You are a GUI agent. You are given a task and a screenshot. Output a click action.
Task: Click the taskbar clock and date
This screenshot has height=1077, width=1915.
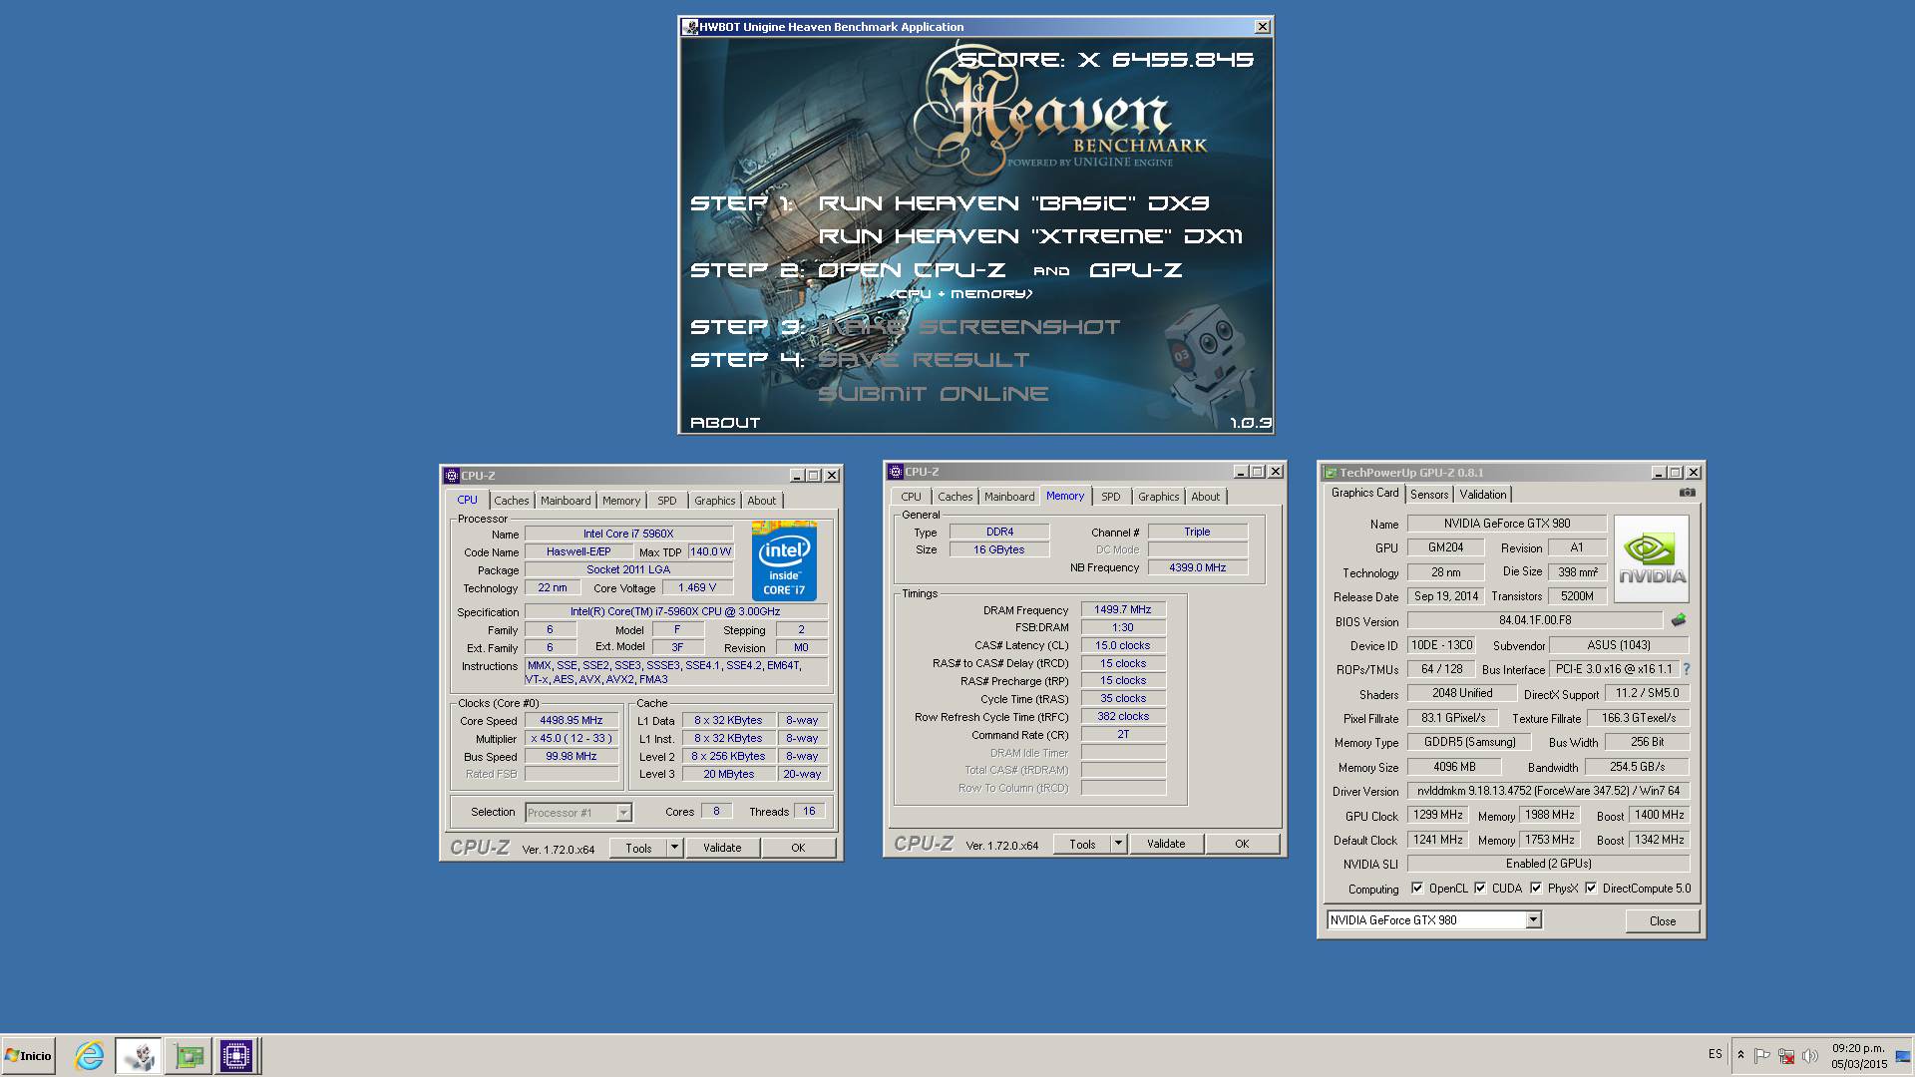(1858, 1056)
